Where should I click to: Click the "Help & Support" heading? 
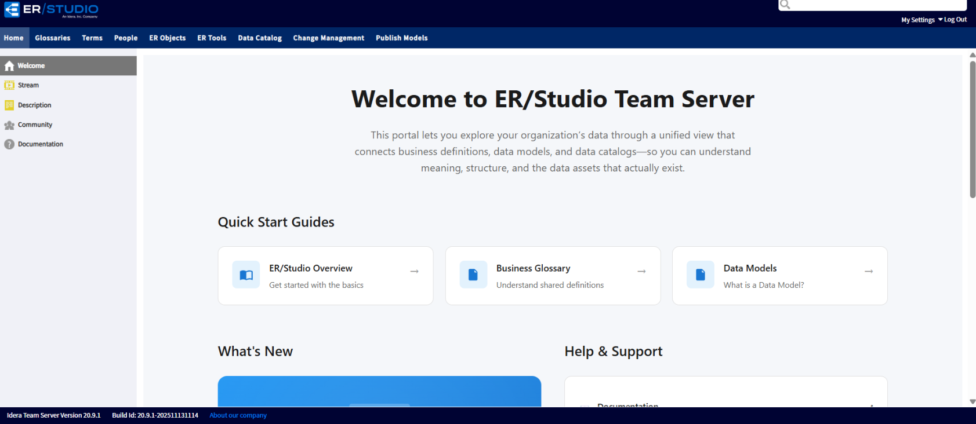point(614,352)
